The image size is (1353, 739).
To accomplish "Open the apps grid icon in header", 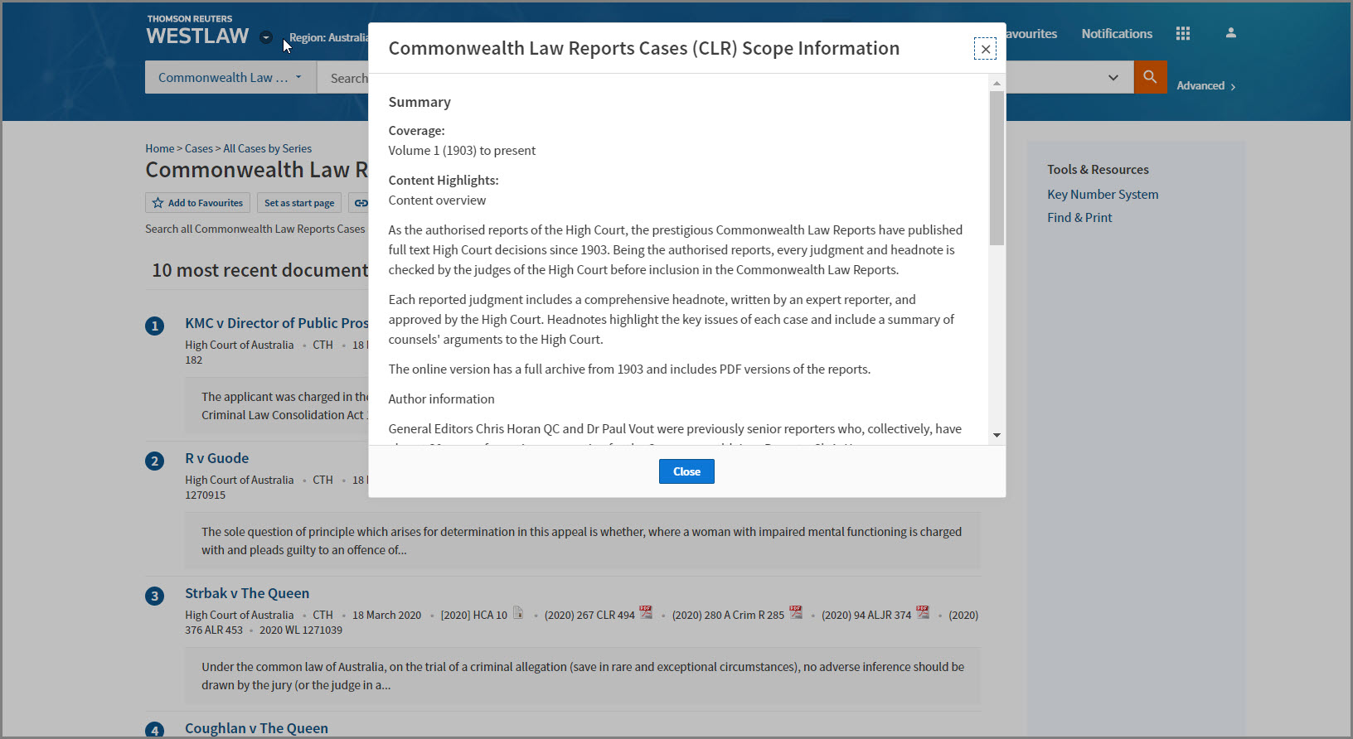I will click(x=1183, y=33).
